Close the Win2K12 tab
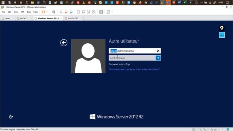 point(31,19)
